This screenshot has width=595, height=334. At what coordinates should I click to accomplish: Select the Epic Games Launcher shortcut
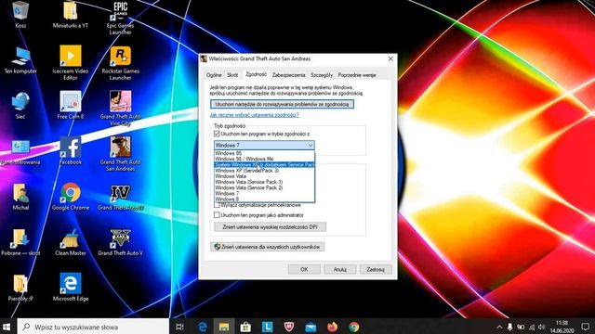click(120, 18)
